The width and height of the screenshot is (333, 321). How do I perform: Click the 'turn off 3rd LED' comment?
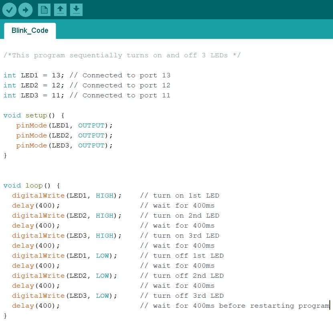coord(182,295)
